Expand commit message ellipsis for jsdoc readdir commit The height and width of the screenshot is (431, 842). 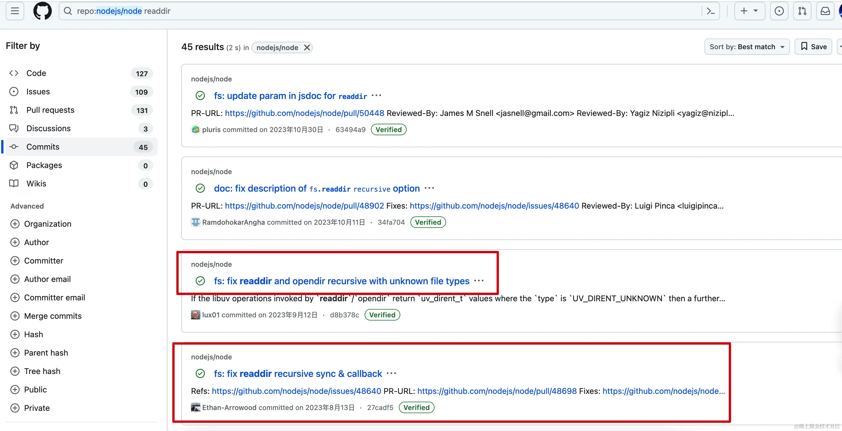click(377, 96)
